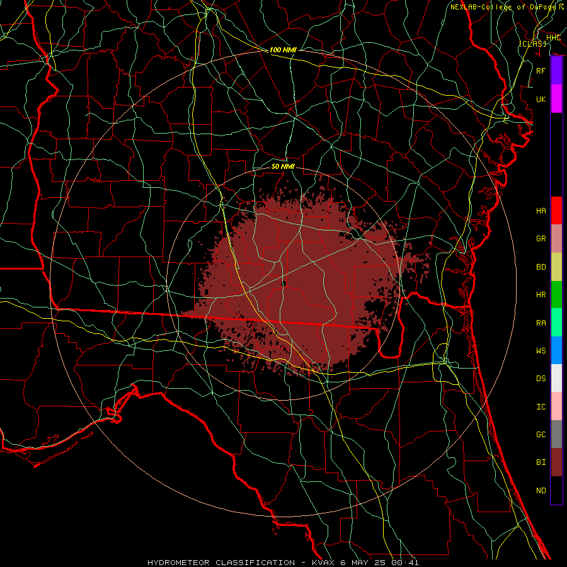The image size is (567, 567).
Task: Click the GC gray legend swatch
Action: coord(556,434)
